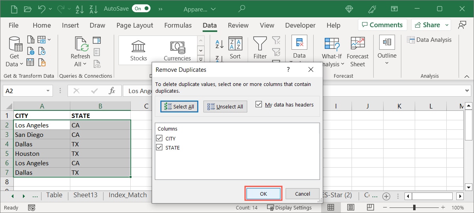Viewport: 474px width, 213px height.
Task: Click the From Web data icon
Action: point(31,51)
